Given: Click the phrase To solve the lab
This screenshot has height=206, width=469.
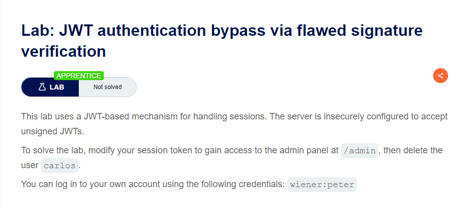Looking at the screenshot, I should [x=53, y=150].
